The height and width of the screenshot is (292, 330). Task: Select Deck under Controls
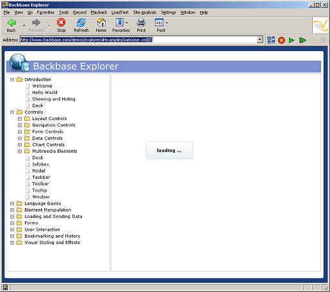(38, 158)
